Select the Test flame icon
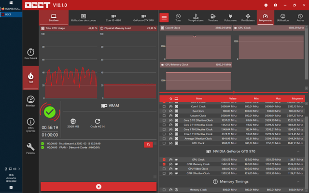Screen dimensions: 309x193 pyautogui.click(x=30, y=77)
